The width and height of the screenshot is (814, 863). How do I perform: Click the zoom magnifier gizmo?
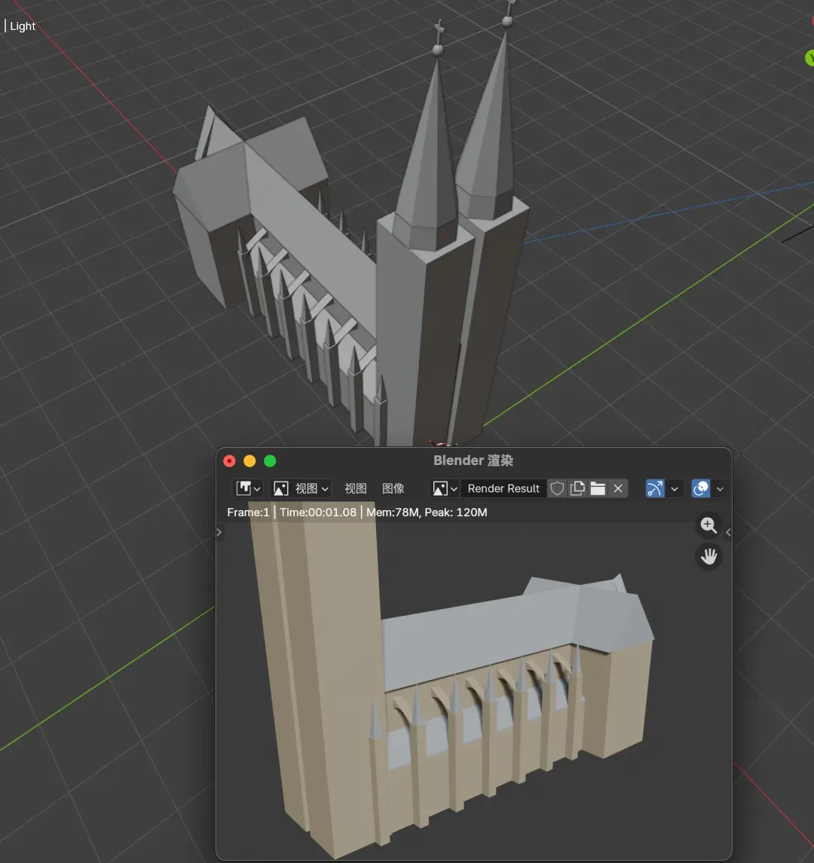708,525
